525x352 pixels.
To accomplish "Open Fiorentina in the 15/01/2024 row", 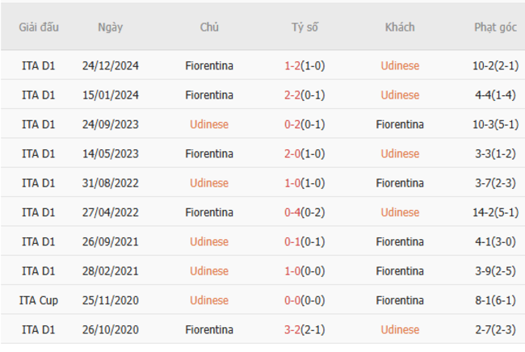I will [x=209, y=95].
